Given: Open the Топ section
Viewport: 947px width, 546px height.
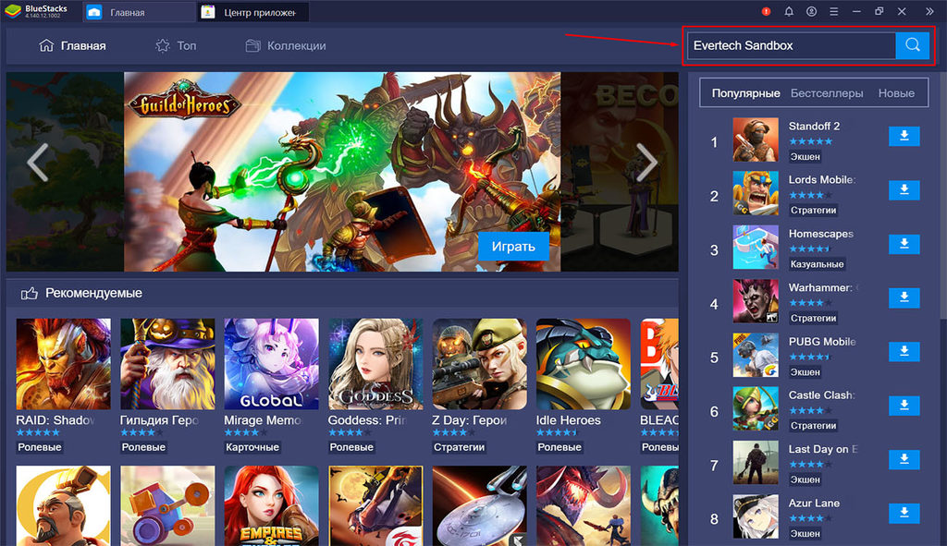Looking at the screenshot, I should coord(176,46).
